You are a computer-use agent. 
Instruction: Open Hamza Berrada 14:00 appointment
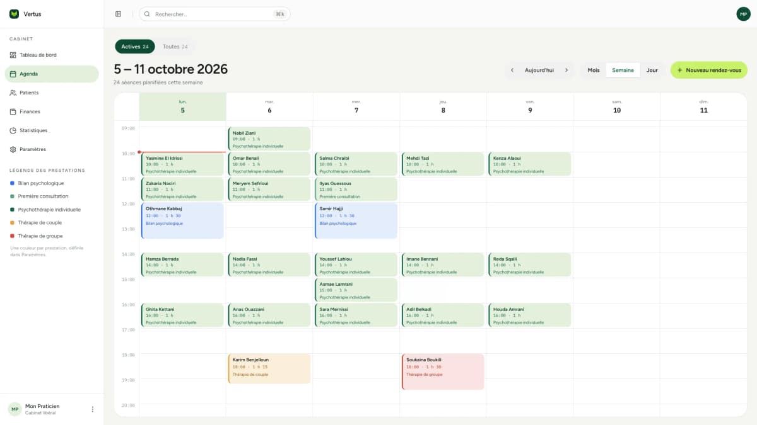point(182,265)
